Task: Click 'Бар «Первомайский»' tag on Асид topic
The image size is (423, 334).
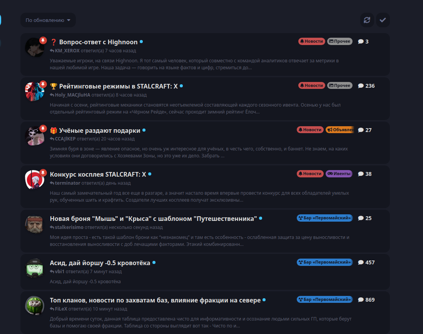Action: click(324, 262)
